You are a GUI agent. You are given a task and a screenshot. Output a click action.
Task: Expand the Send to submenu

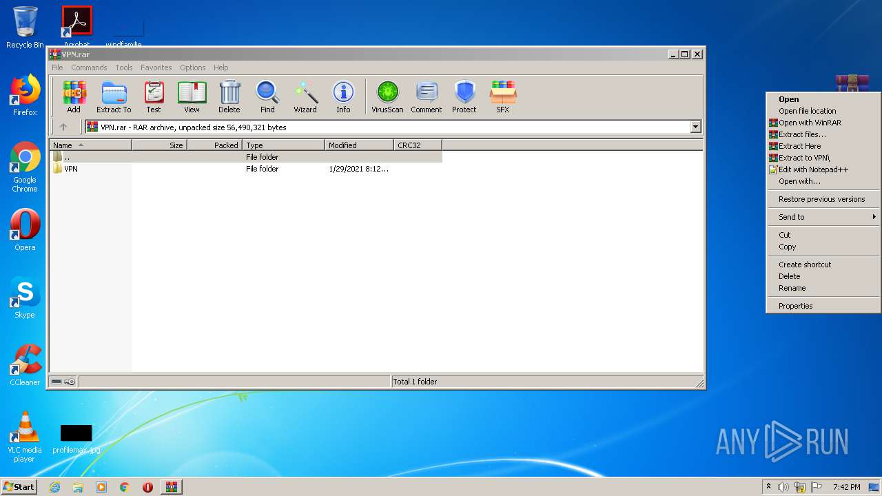click(823, 217)
